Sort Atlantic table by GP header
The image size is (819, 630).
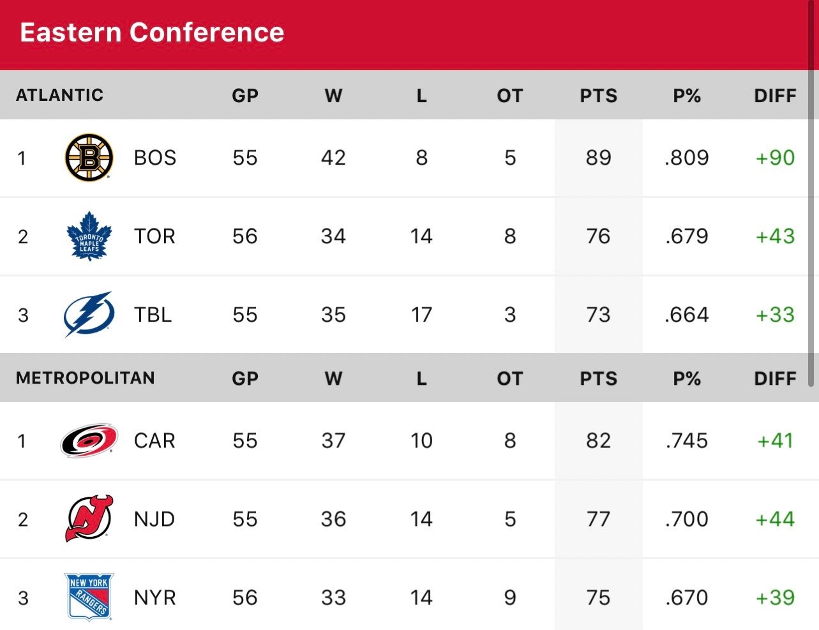coord(245,96)
